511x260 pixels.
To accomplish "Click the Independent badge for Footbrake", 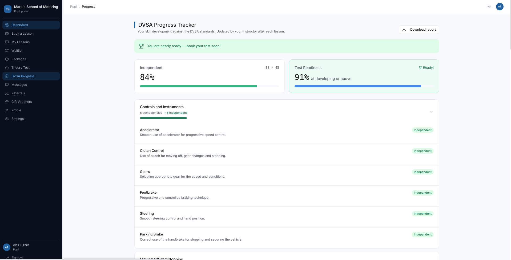I will (x=423, y=193).
